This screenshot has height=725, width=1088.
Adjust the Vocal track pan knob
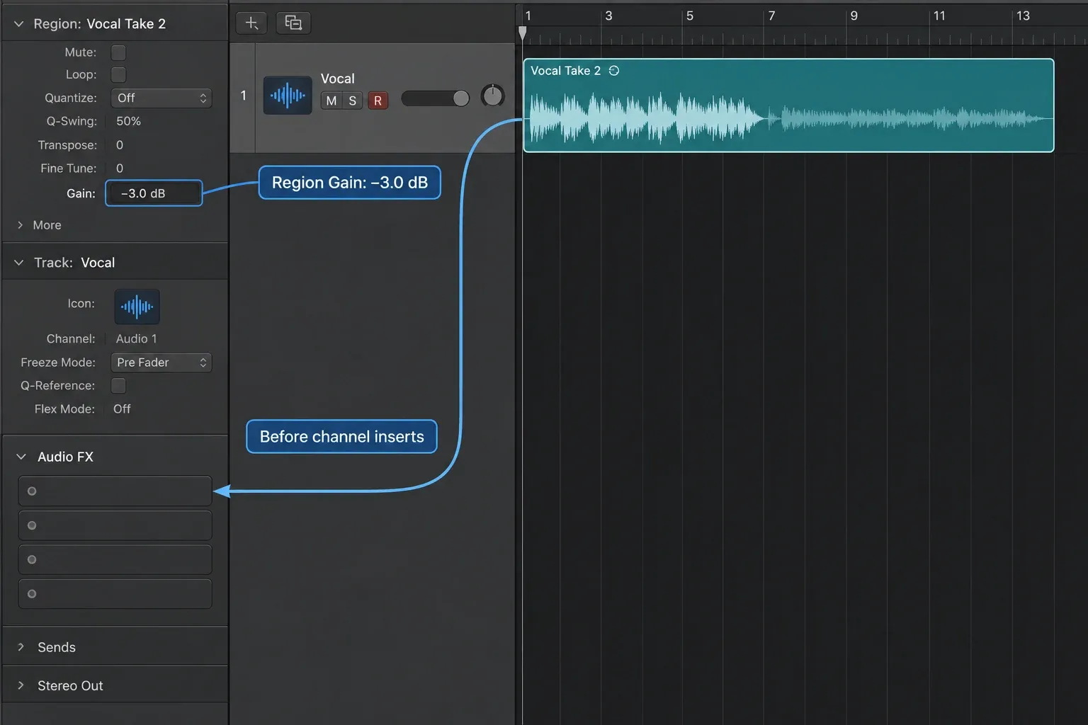coord(492,96)
